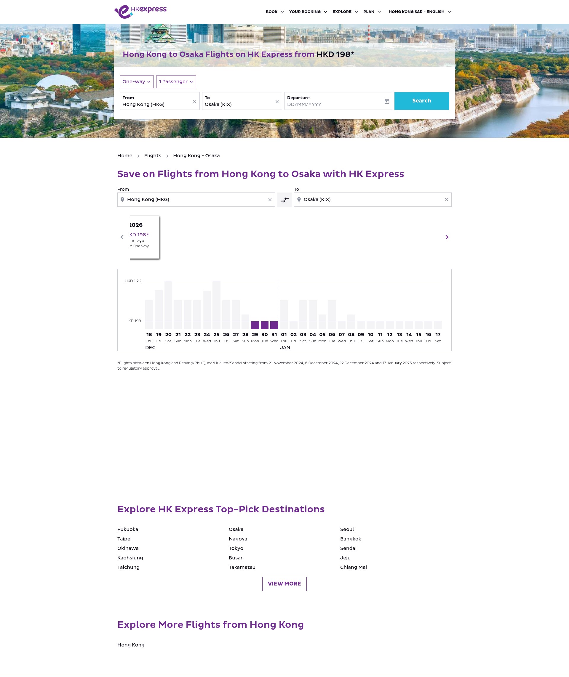
Task: Open Busan destination link
Action: point(236,558)
